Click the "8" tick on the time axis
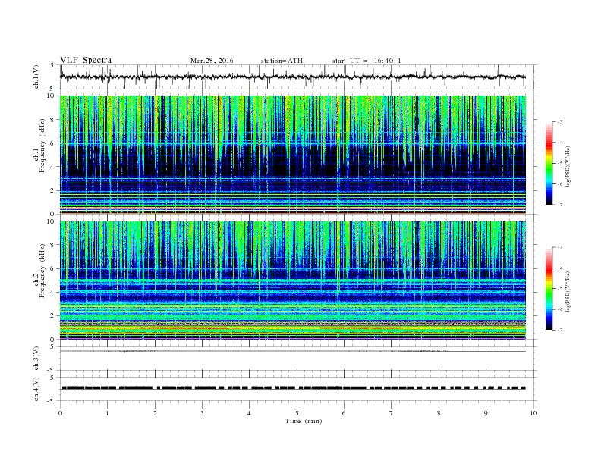This screenshot has width=601, height=464. coord(439,413)
